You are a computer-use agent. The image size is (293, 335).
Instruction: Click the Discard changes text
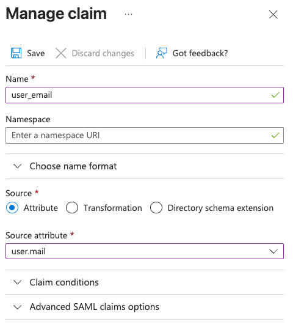click(103, 53)
